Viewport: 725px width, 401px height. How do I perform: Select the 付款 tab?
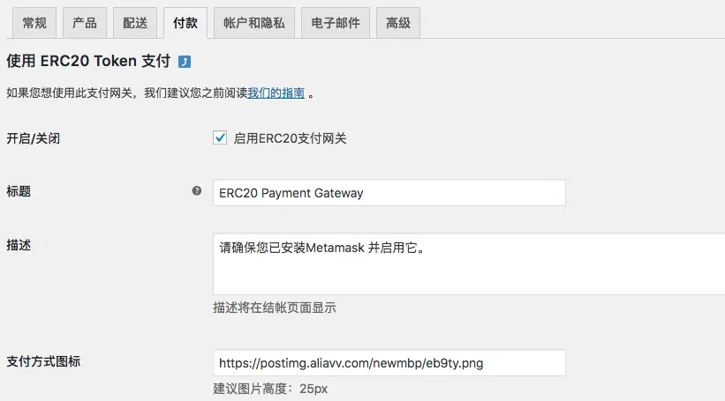(185, 23)
